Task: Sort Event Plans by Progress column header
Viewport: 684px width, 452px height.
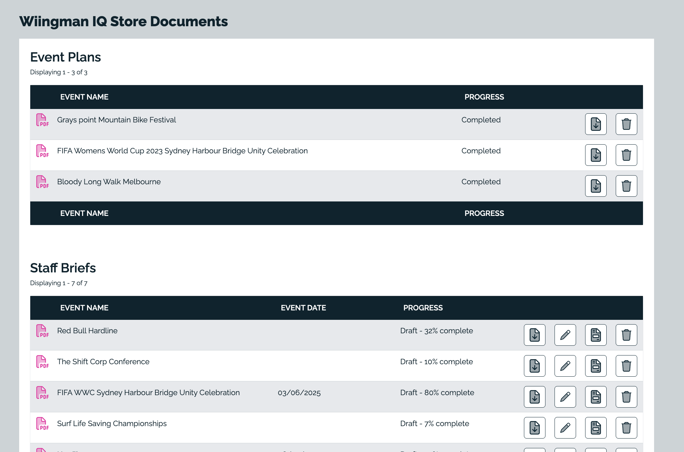Action: coord(484,97)
